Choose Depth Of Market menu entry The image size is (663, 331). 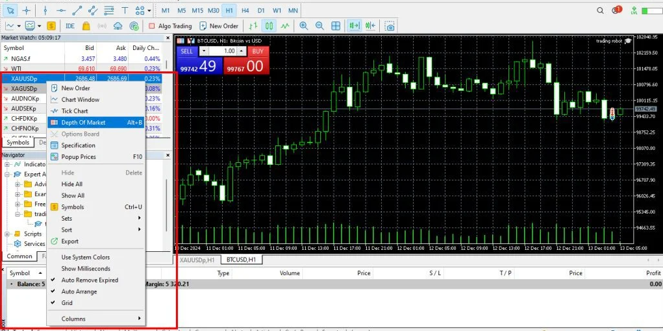tap(83, 123)
